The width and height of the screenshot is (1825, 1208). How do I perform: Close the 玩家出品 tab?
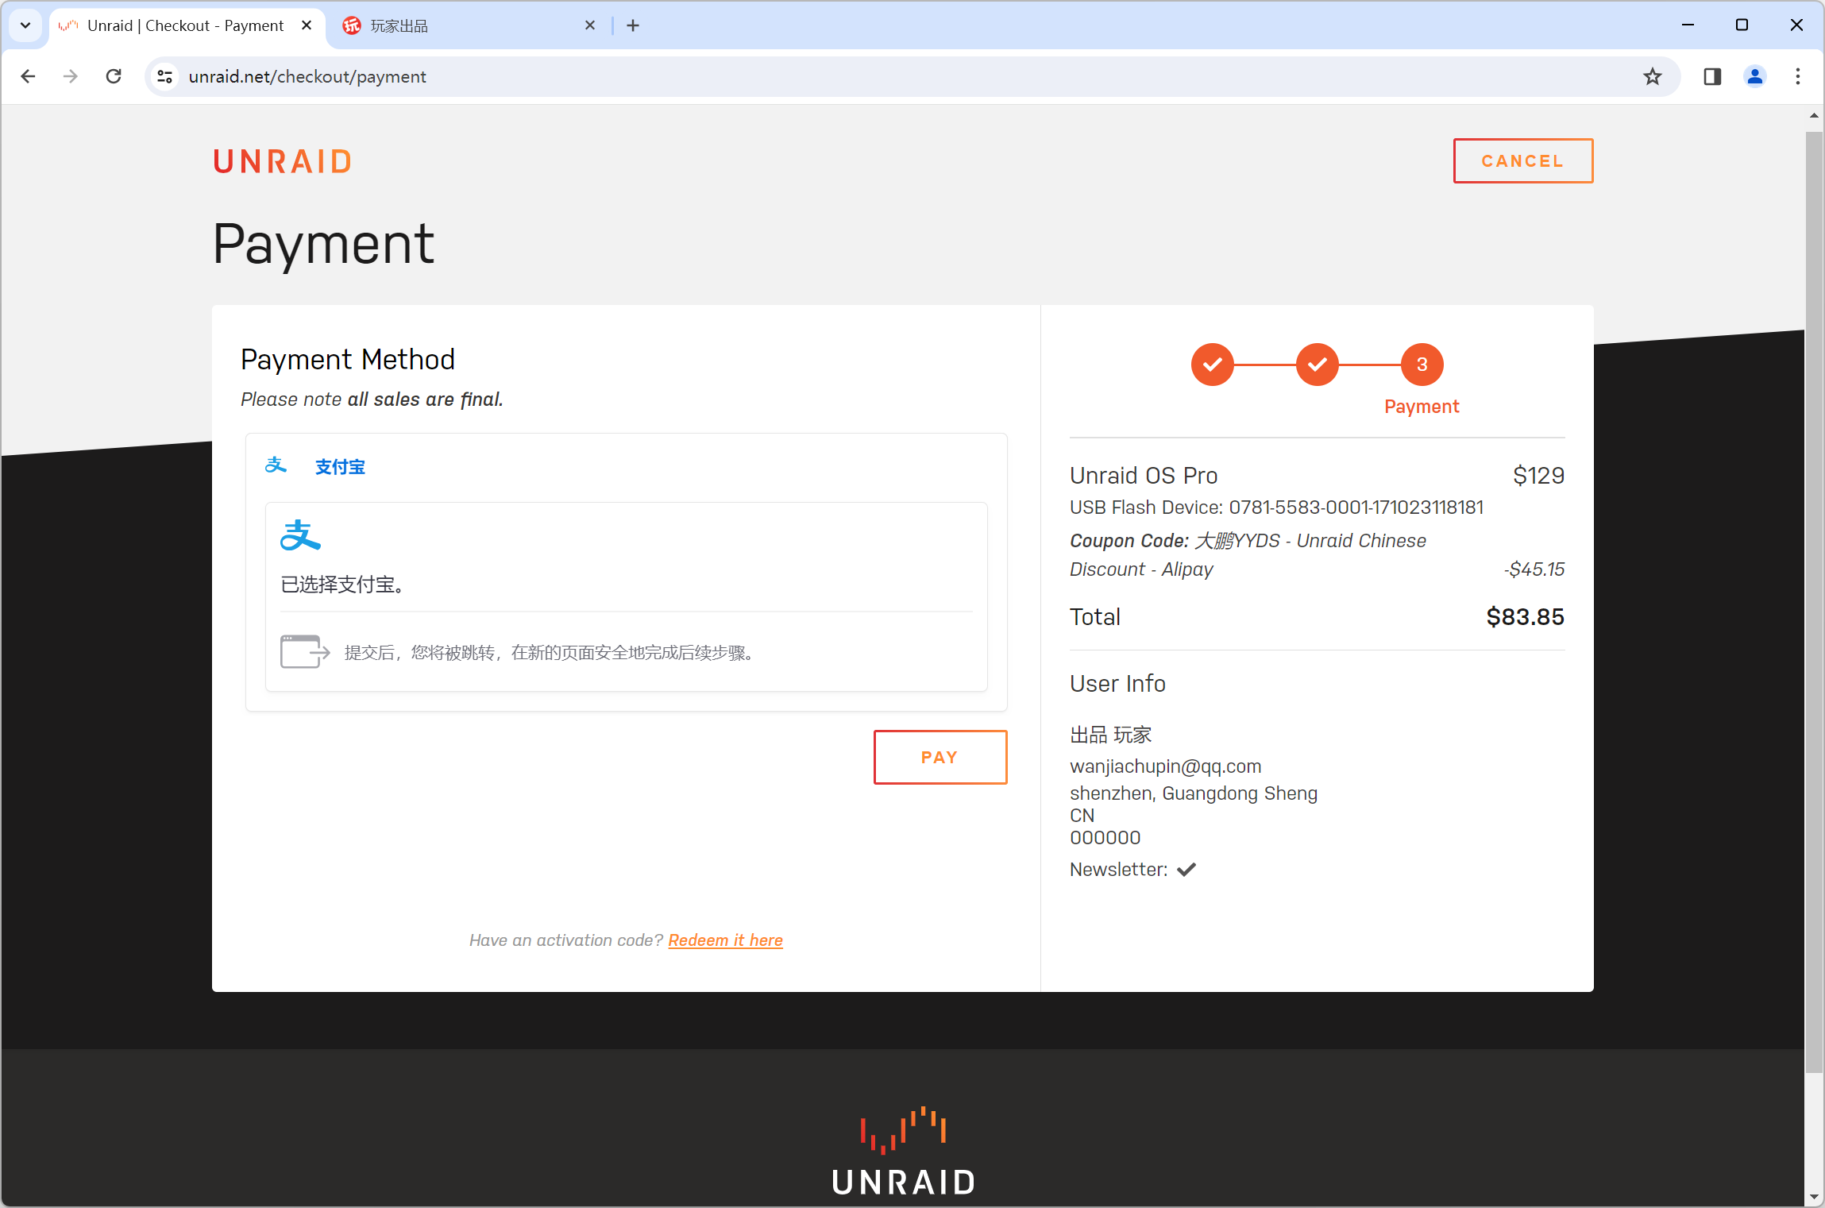590,25
